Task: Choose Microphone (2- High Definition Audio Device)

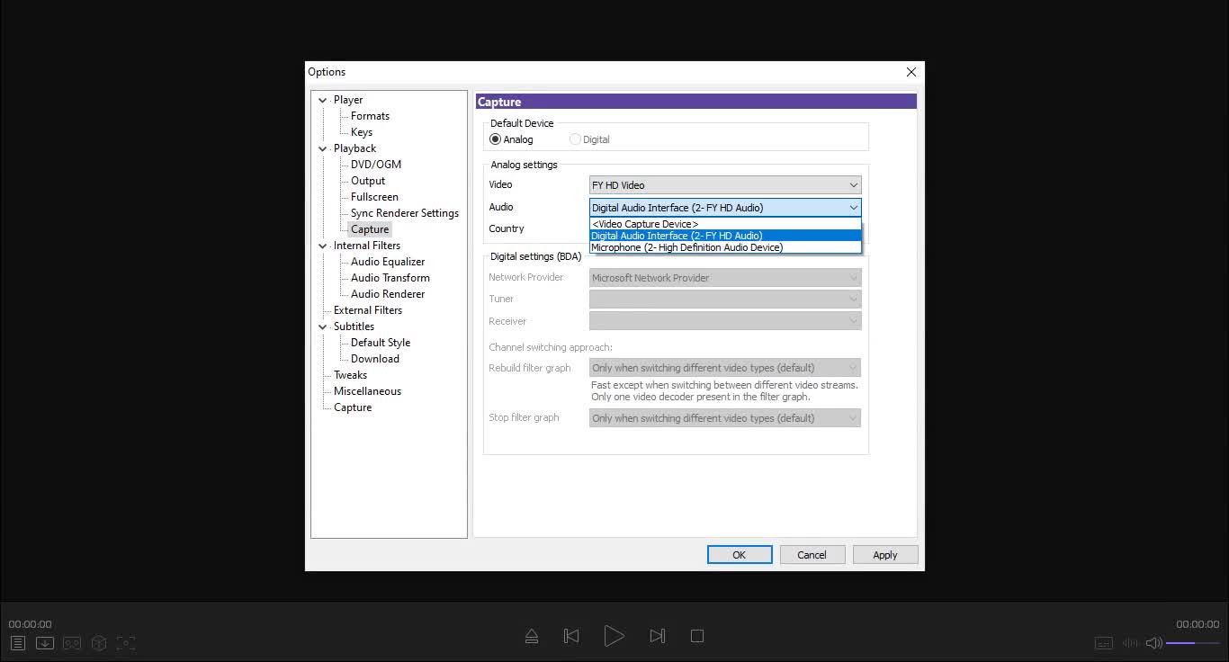Action: (x=686, y=247)
